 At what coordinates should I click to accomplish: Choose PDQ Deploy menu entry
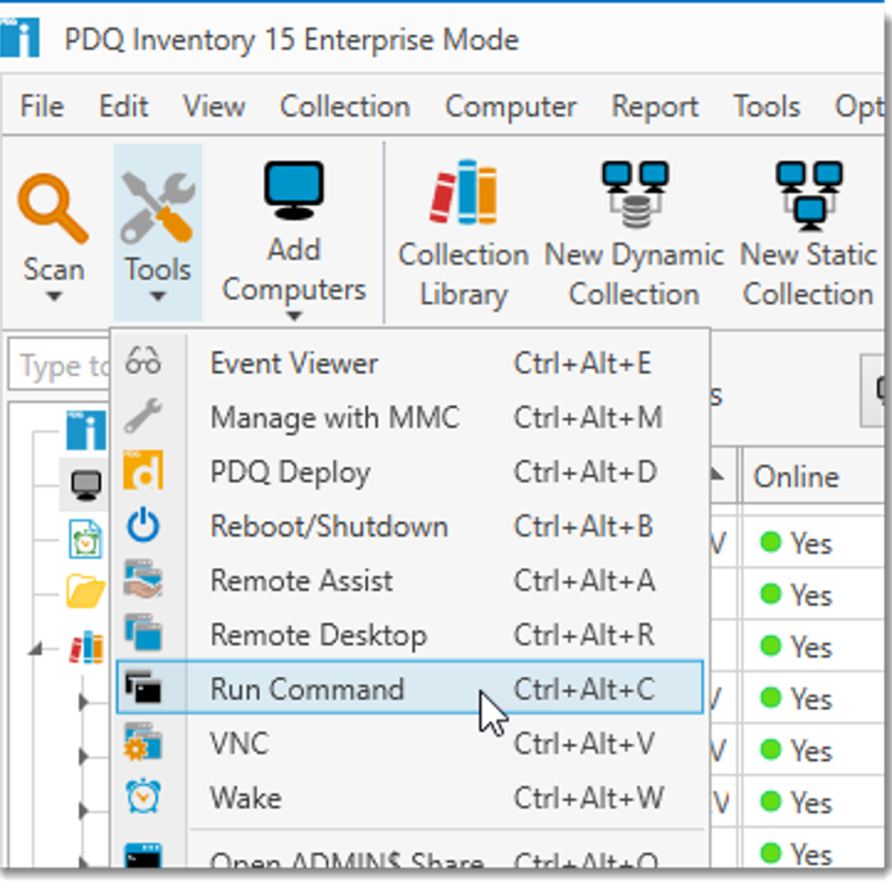coord(410,472)
